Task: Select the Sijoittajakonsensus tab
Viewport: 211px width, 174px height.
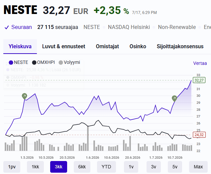Action: (x=180, y=46)
